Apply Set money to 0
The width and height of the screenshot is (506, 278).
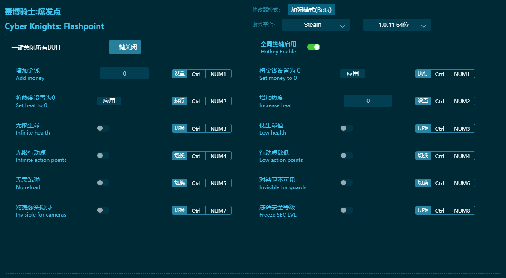(x=353, y=73)
